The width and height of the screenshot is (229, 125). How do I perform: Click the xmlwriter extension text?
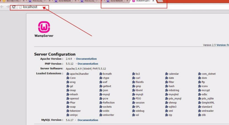109,115
